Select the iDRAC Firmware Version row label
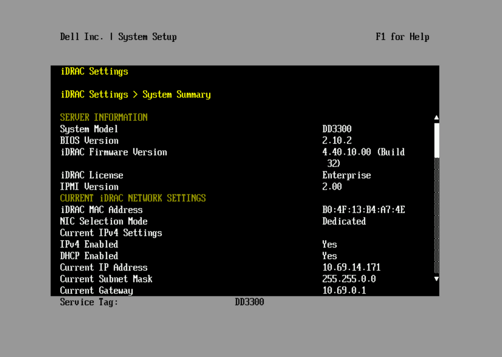This screenshot has width=502, height=357. click(113, 152)
